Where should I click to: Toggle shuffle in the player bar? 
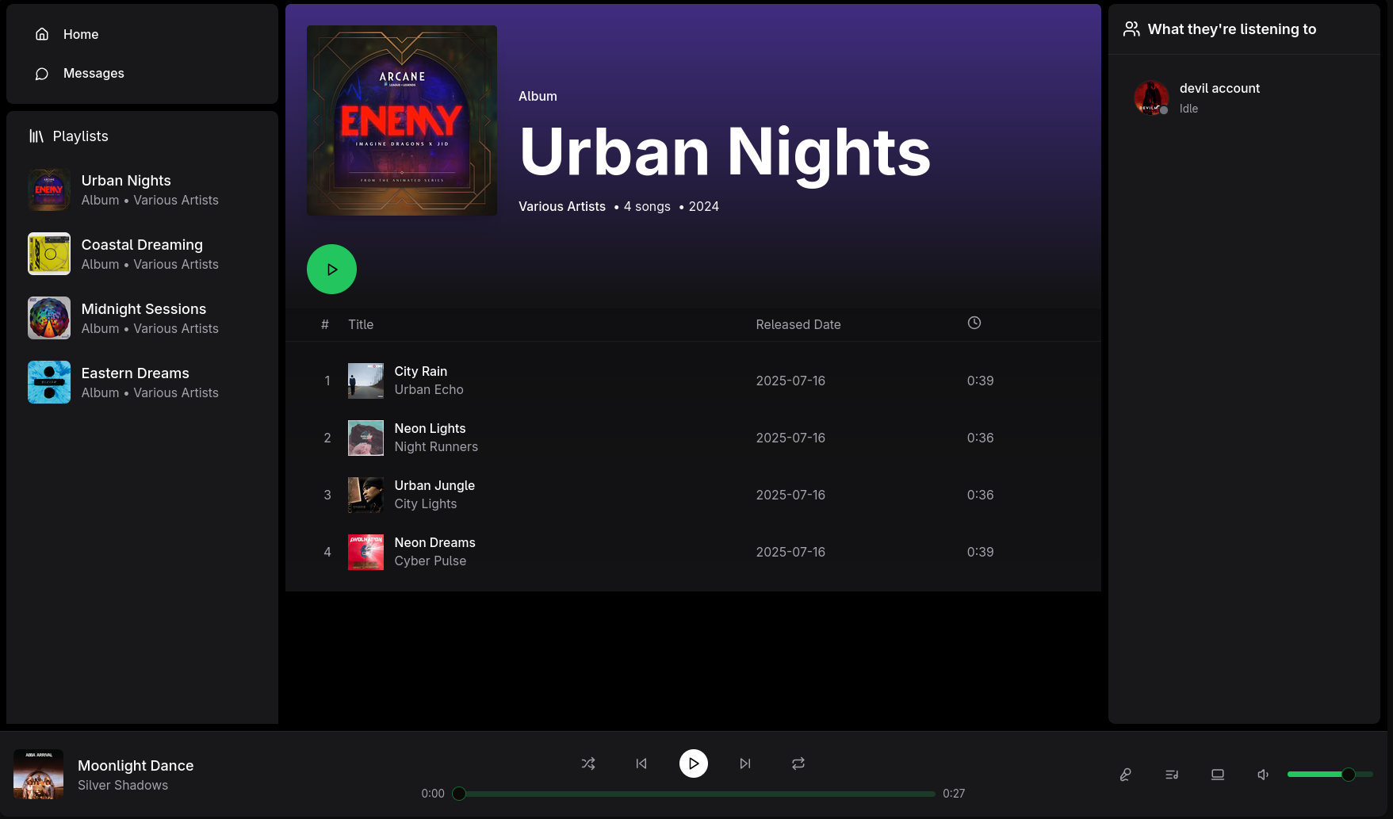pos(588,764)
